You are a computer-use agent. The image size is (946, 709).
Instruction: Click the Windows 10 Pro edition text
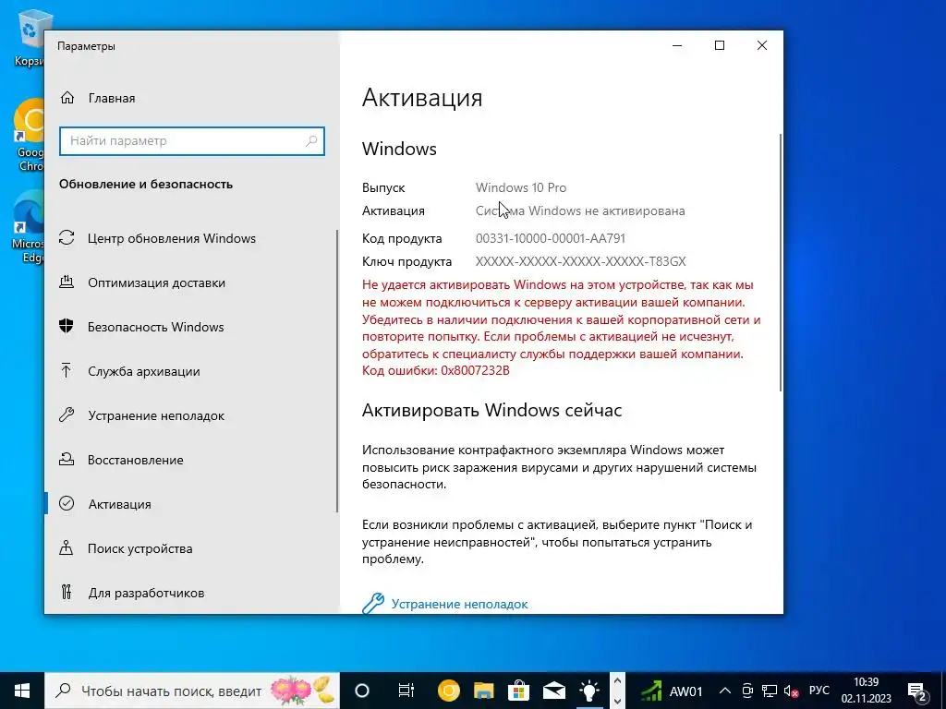pyautogui.click(x=521, y=187)
